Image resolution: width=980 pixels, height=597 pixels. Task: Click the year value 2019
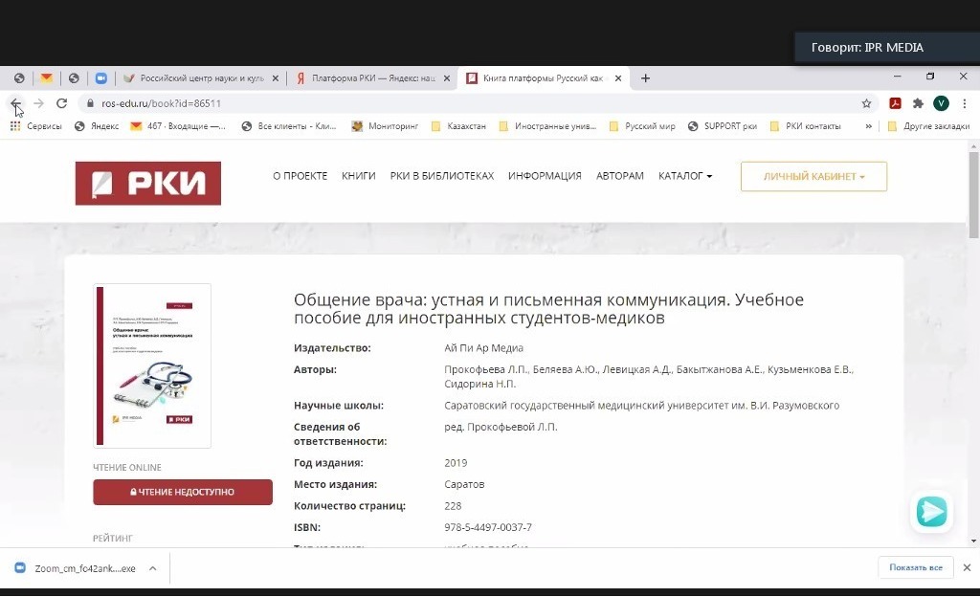[456, 463]
